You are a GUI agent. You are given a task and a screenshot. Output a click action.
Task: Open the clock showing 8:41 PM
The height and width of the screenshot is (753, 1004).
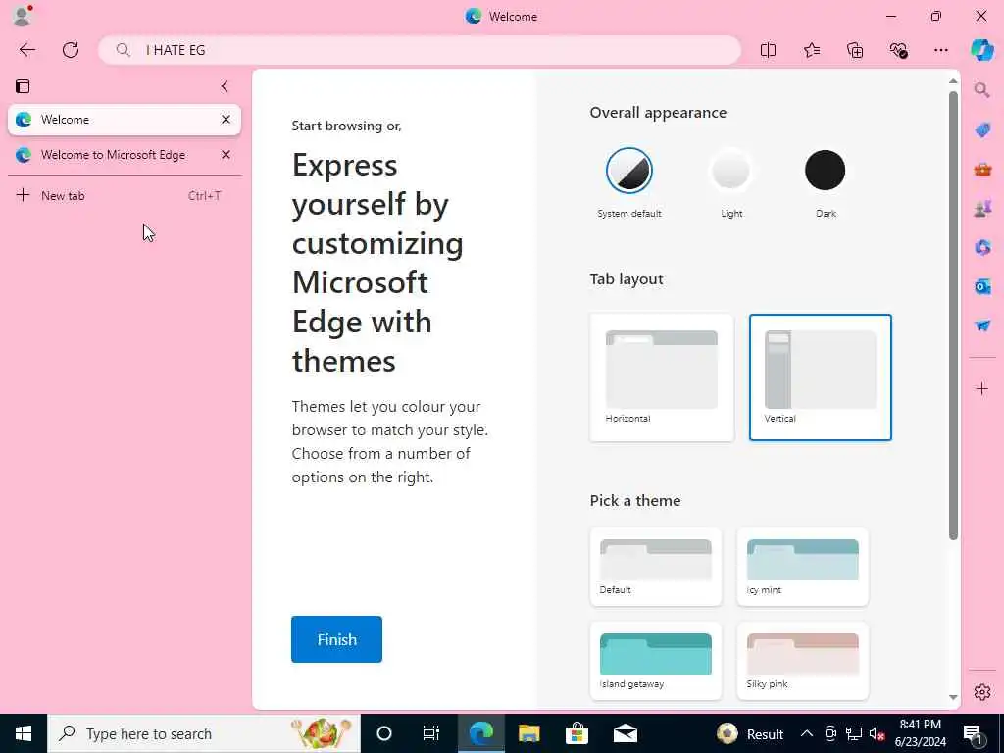coord(920,733)
